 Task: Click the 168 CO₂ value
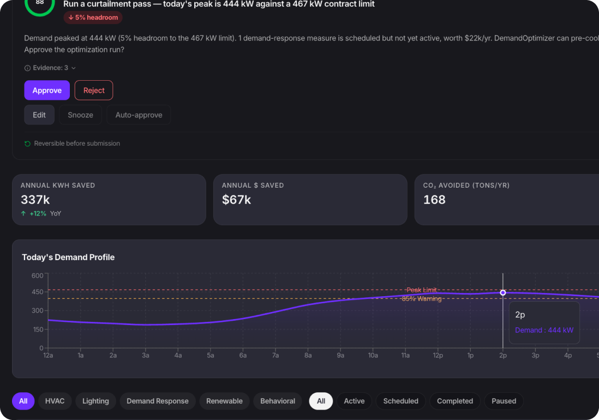click(434, 200)
